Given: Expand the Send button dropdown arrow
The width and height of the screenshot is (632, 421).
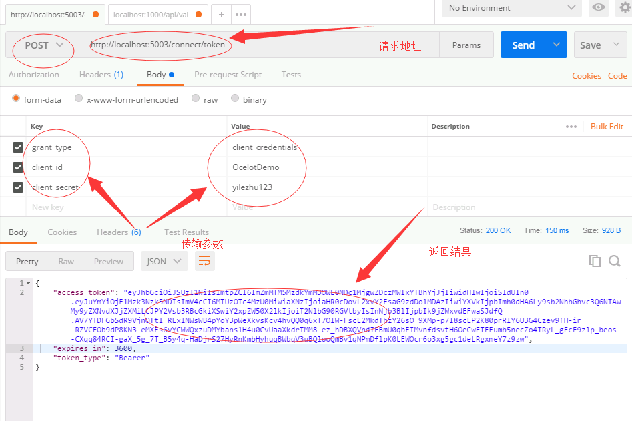Looking at the screenshot, I should [x=557, y=45].
